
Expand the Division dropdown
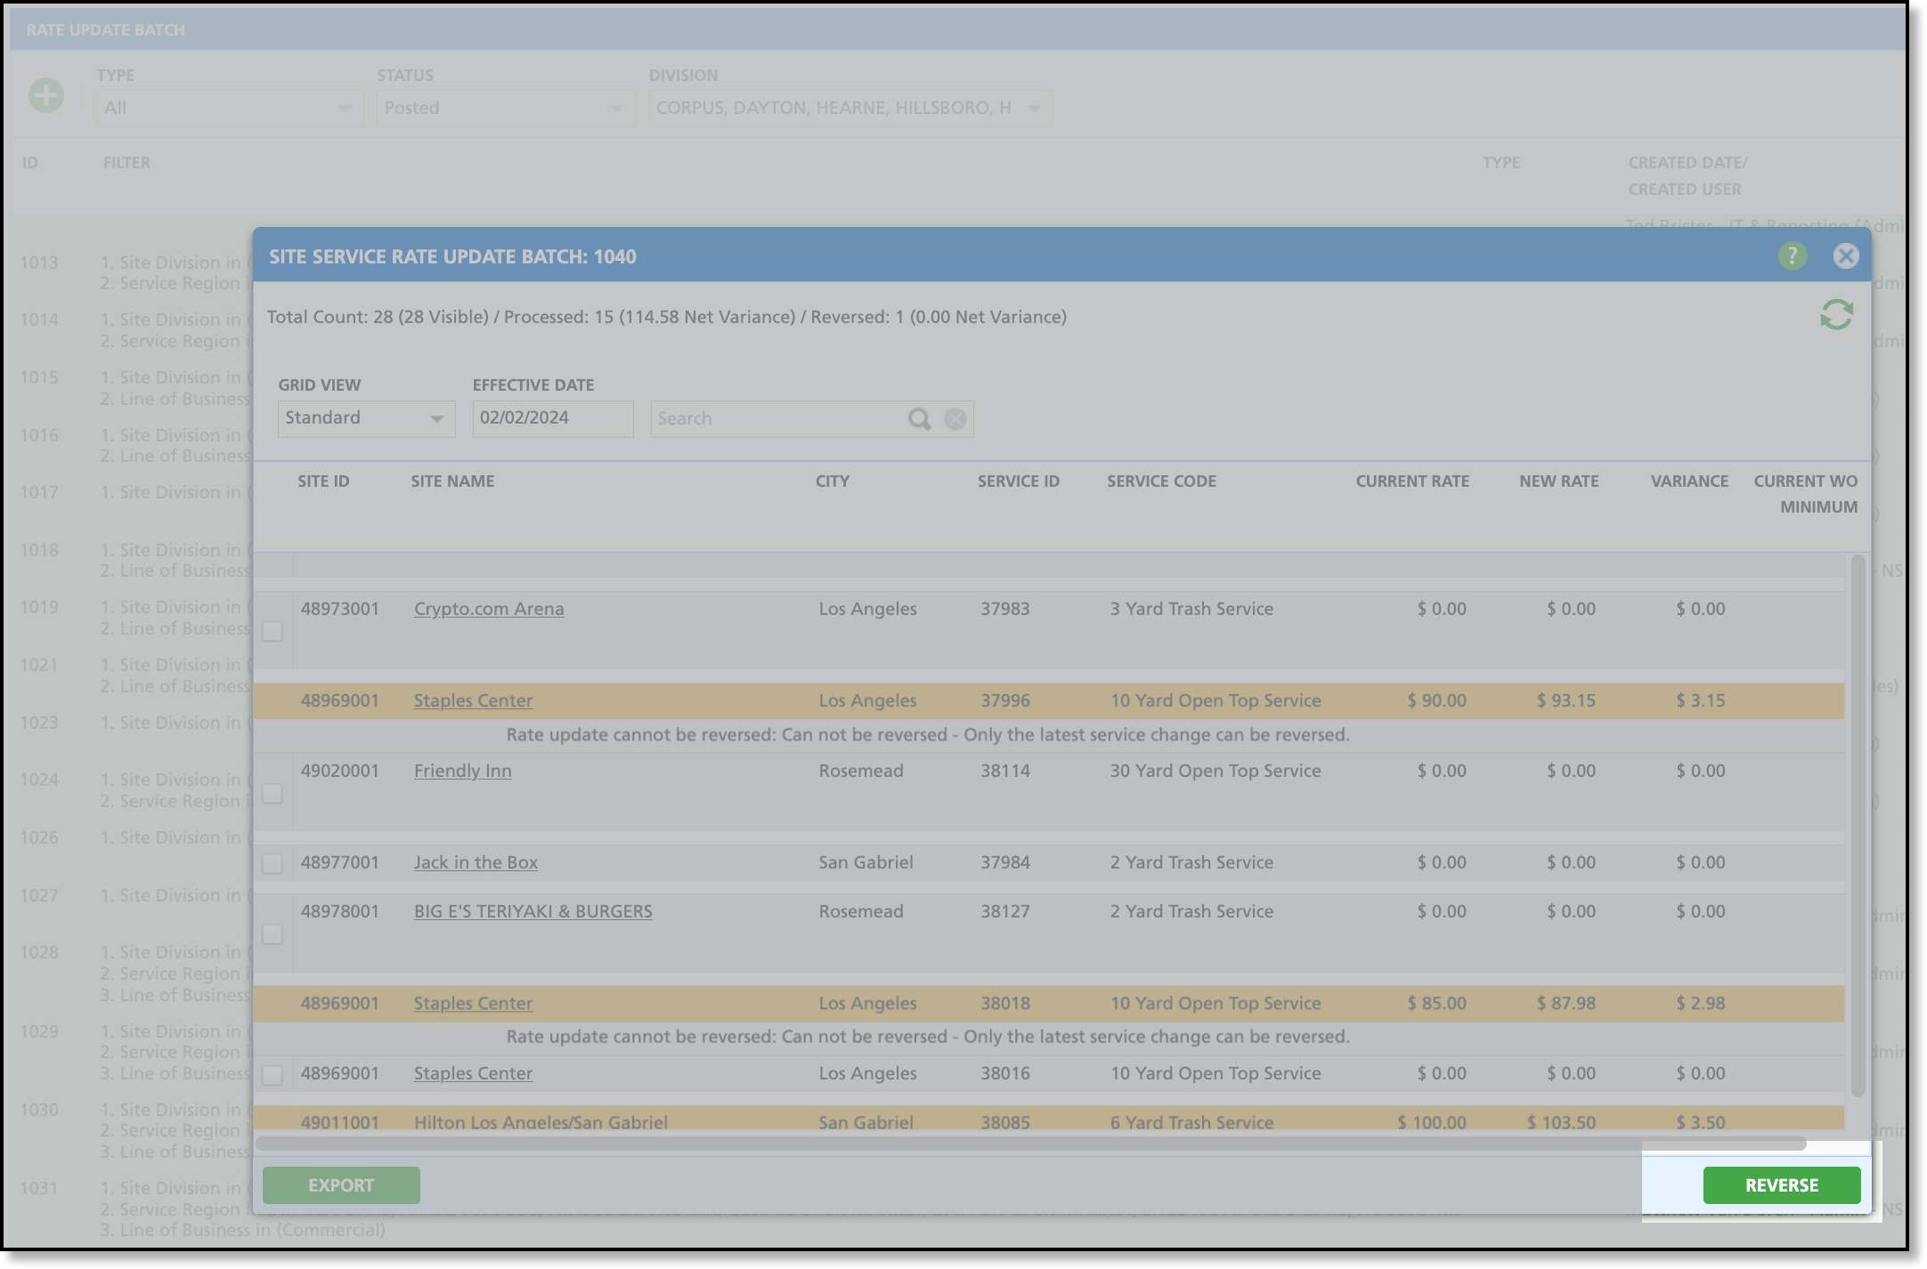[x=850, y=109]
